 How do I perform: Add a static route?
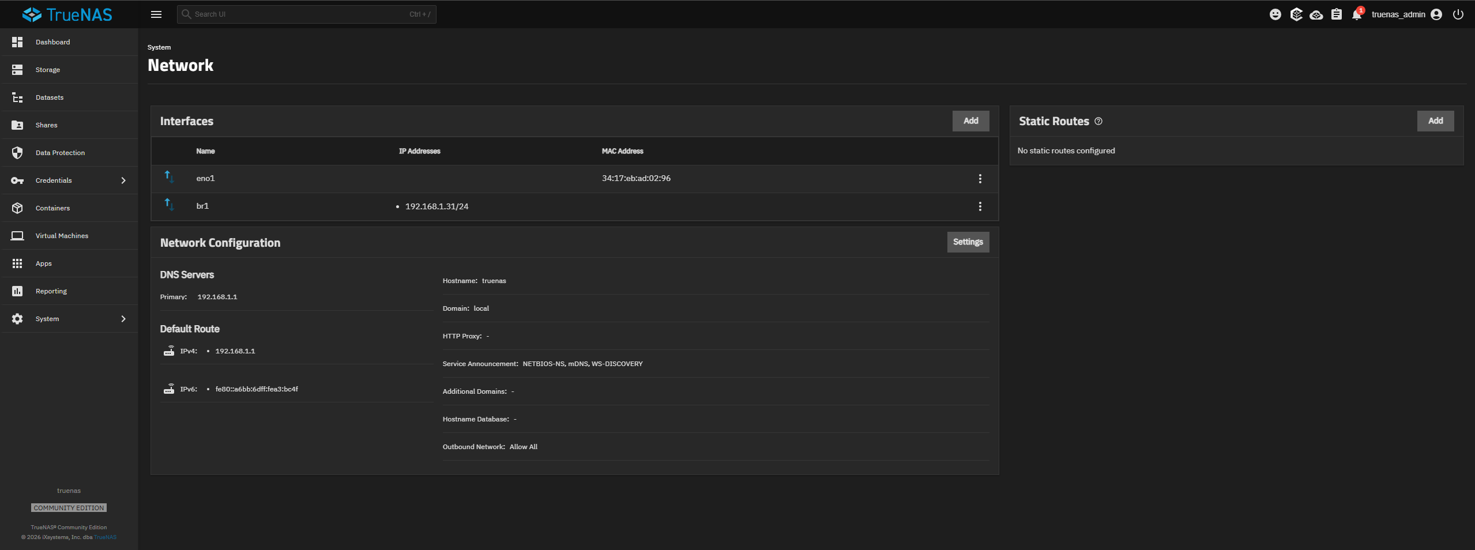[1436, 121]
